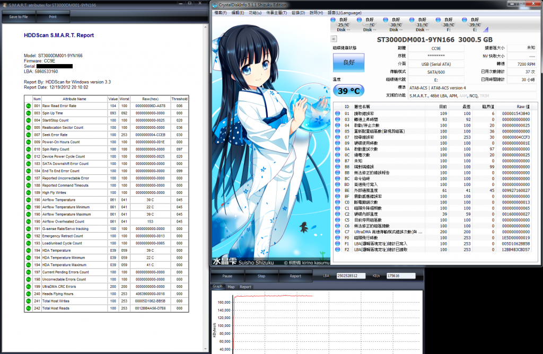Click the 39 °C temperature indicator
Viewport: 543px width, 354px height.
(349, 91)
